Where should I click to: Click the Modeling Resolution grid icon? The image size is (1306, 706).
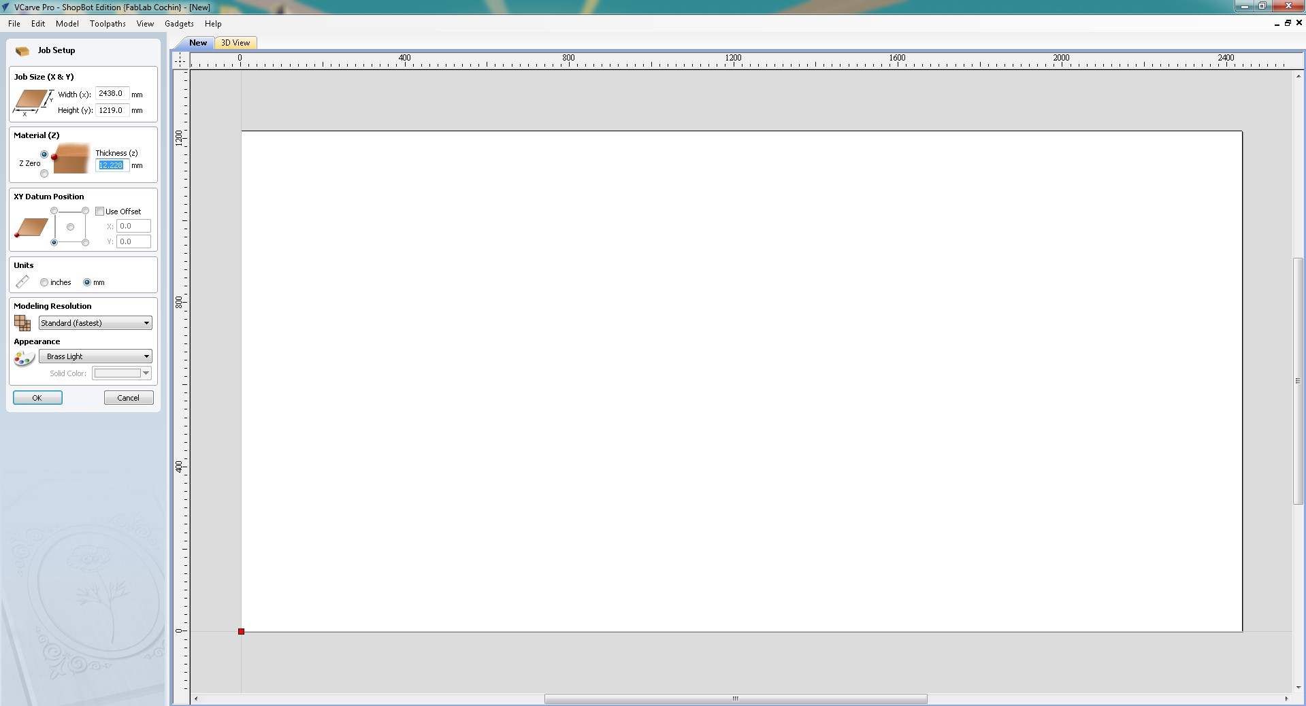22,322
